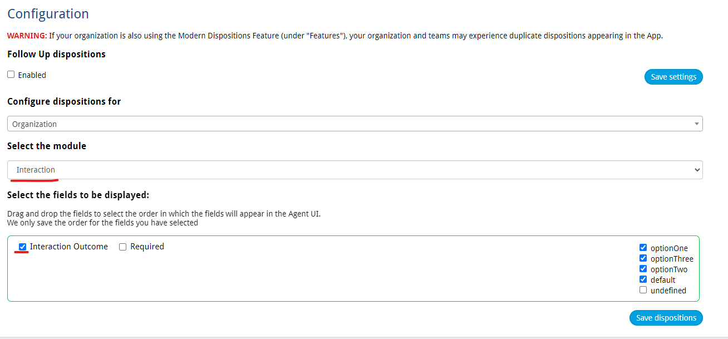Click the chevron on the Interaction module selector

697,169
